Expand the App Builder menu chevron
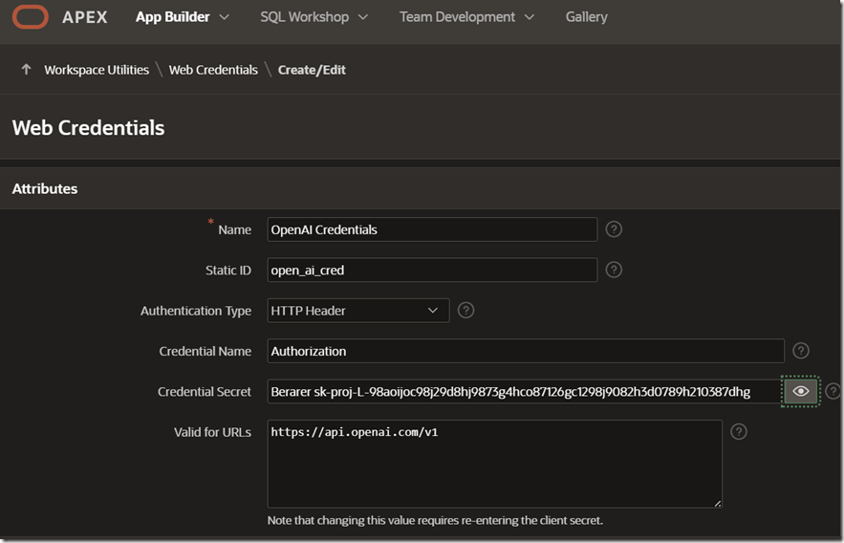This screenshot has height=543, width=844. pyautogui.click(x=225, y=17)
